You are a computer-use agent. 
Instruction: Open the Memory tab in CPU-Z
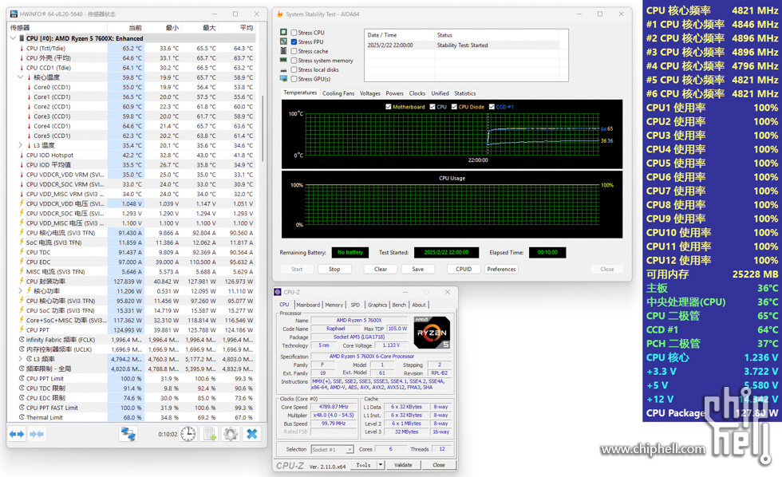[x=334, y=305]
